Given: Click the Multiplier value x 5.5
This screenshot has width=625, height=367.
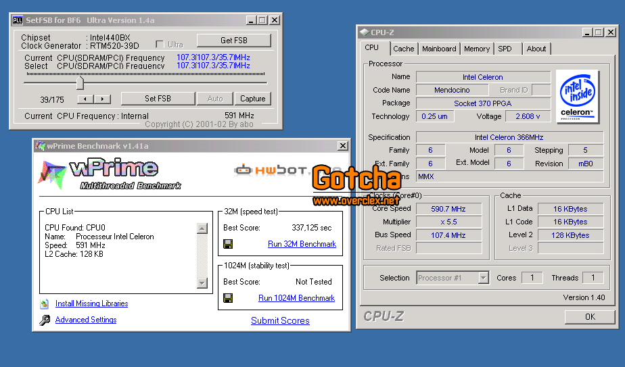Looking at the screenshot, I should click(448, 222).
